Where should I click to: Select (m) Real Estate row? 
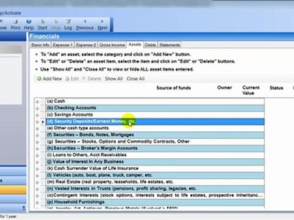[155, 182]
